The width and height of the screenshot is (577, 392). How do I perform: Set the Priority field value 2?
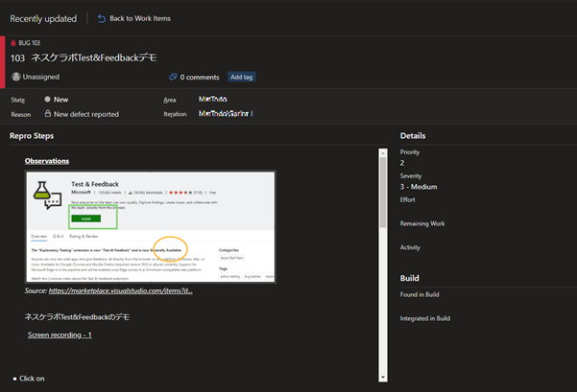point(402,163)
